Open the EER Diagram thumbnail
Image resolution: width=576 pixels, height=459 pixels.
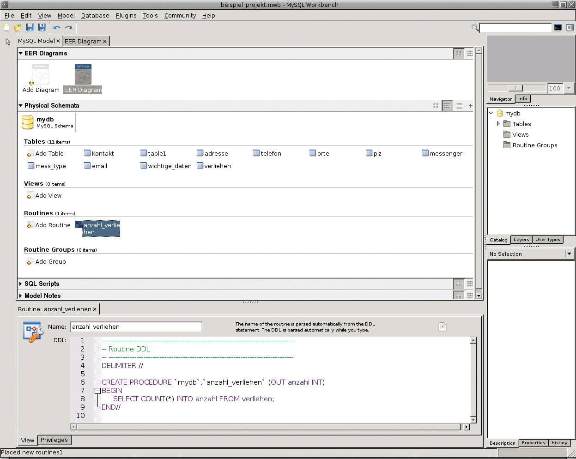tap(83, 74)
